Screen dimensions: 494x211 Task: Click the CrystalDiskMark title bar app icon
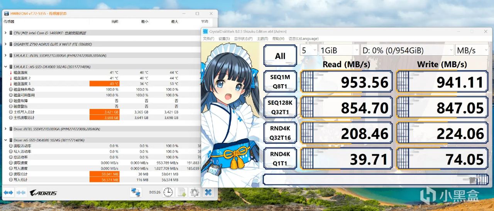pos(205,31)
